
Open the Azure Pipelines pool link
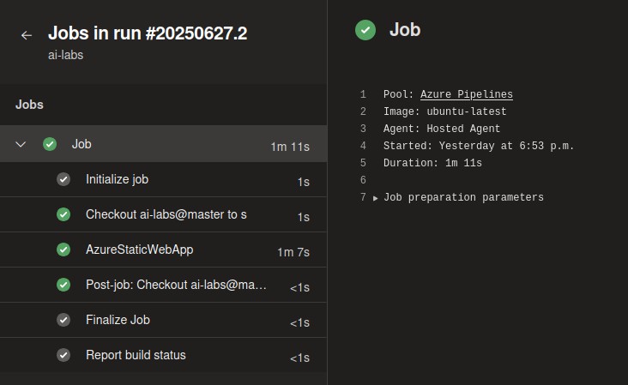click(x=466, y=94)
